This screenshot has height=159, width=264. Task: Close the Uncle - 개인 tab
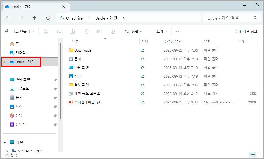click(63, 7)
